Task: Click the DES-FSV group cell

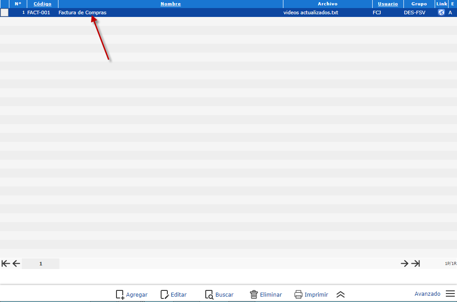Action: [x=415, y=12]
